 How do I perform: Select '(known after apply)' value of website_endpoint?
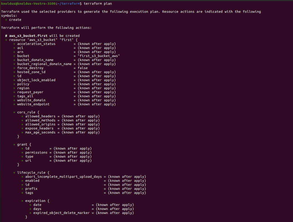click(x=97, y=104)
